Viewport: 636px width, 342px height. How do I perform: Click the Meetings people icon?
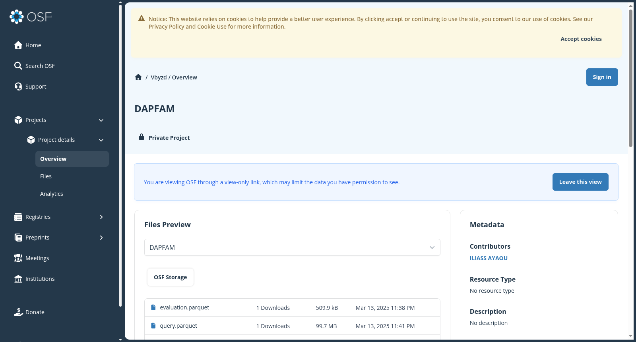click(18, 258)
